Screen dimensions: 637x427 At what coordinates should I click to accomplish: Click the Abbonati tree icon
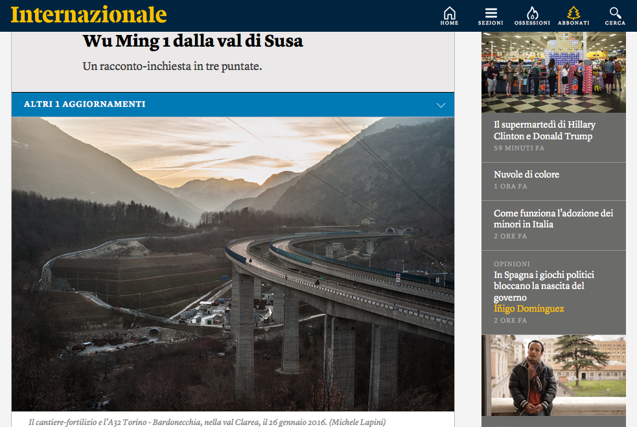tap(573, 13)
